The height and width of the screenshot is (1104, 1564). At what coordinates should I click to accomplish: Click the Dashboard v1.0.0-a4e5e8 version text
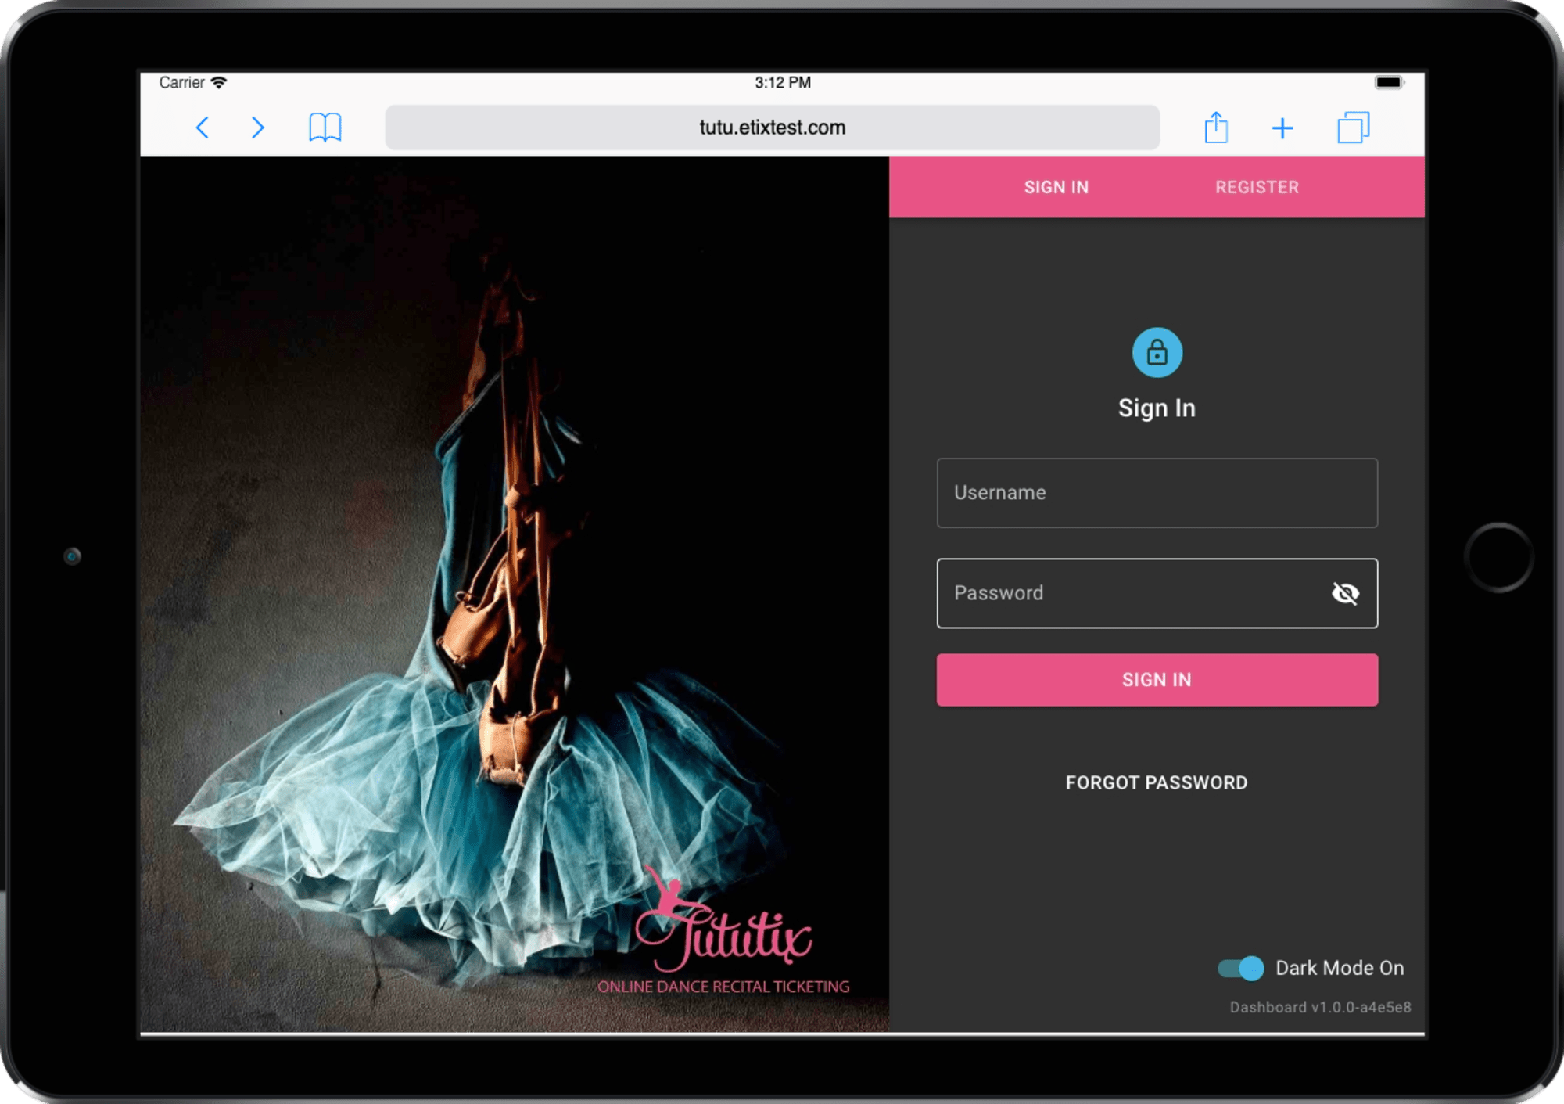pos(1320,1007)
